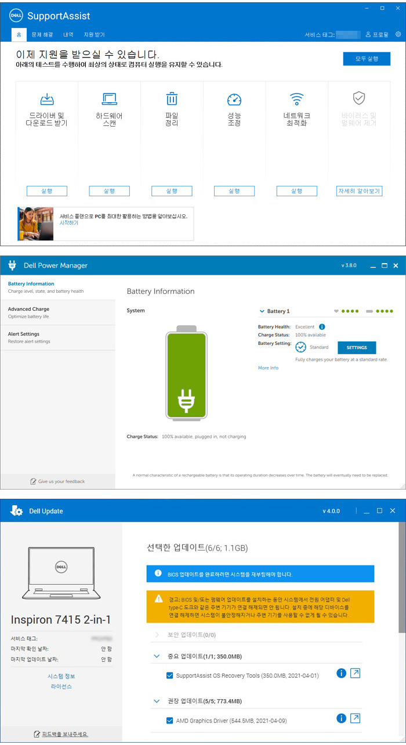Uncheck SupportAssist OS Recovery Tools update
Viewport: 406px width, 745px height.
click(x=169, y=675)
